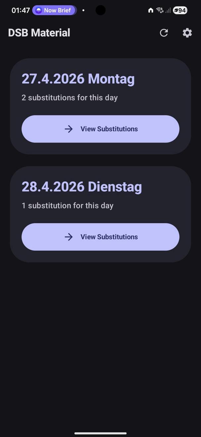Tap the Now Brief status pill

coord(54,10)
